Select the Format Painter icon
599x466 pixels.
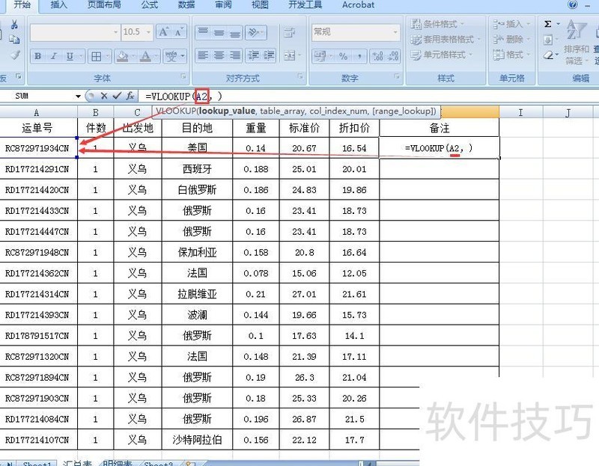[16, 54]
